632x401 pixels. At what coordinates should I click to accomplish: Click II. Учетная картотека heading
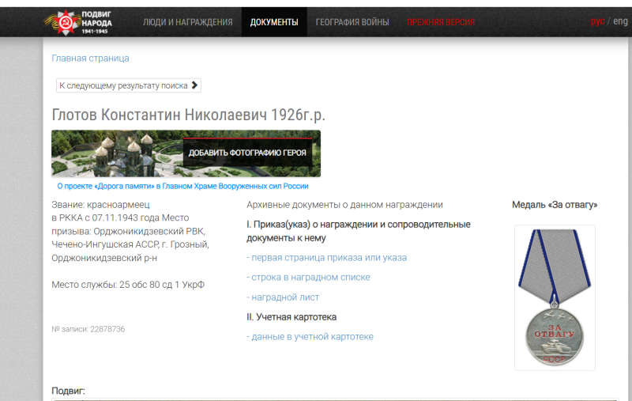coord(292,317)
